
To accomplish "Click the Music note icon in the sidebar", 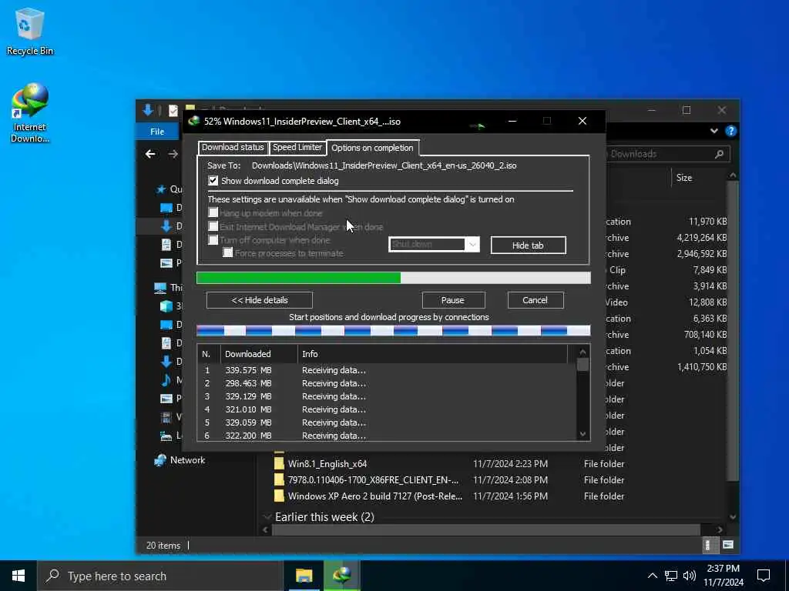I will (166, 380).
